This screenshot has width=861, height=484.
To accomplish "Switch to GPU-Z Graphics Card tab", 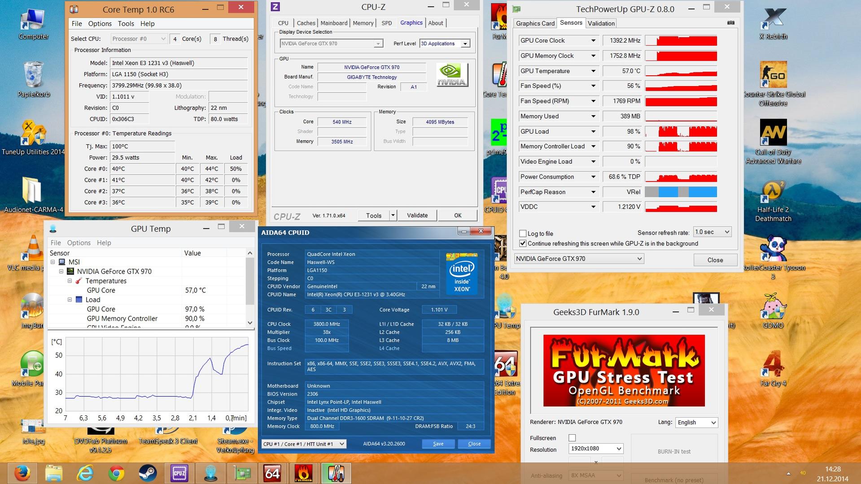I will click(535, 23).
